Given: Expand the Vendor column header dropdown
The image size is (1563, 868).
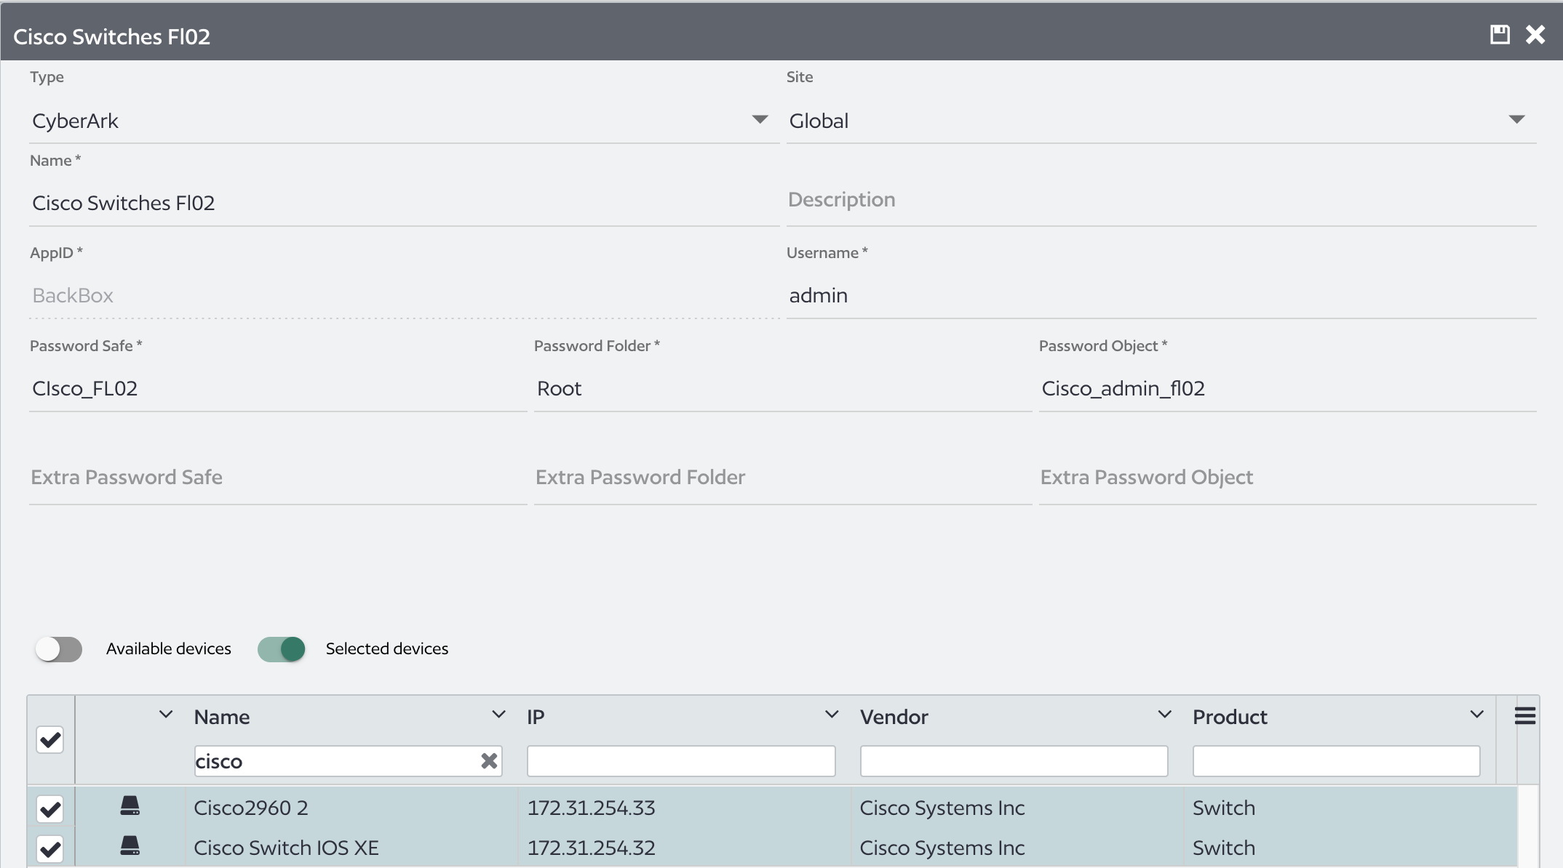Looking at the screenshot, I should [1164, 714].
